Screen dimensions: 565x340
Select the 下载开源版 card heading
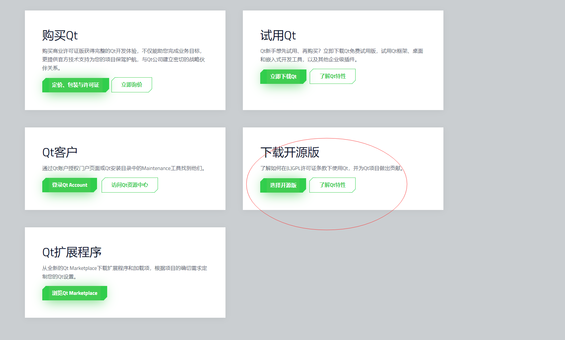(290, 152)
